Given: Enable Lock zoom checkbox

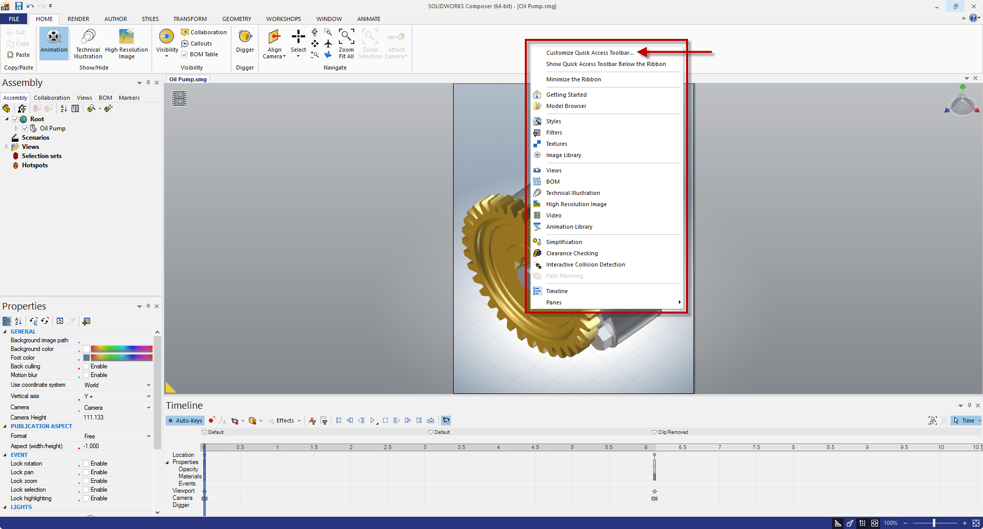Looking at the screenshot, I should pyautogui.click(x=86, y=481).
